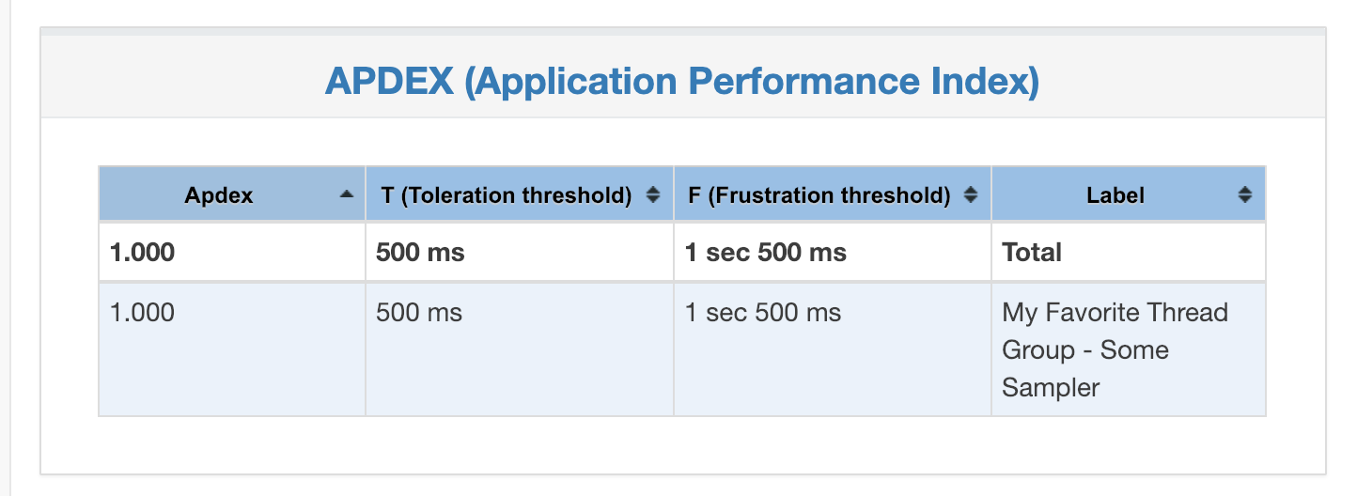The width and height of the screenshot is (1357, 496).
Task: Click "(Application Performance Index)" in the title
Action: pos(752,82)
